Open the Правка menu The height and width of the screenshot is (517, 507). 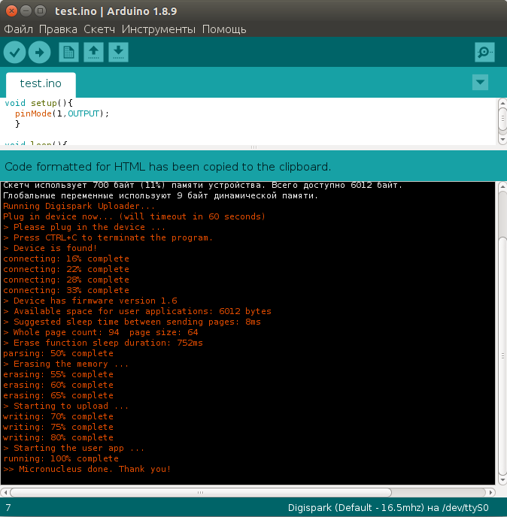point(58,29)
